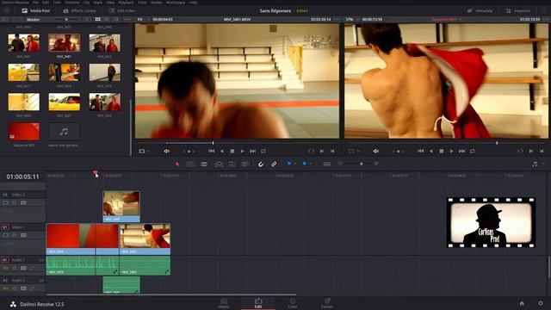This screenshot has width=551, height=310.
Task: Play the timeline viewer
Action: point(451,152)
